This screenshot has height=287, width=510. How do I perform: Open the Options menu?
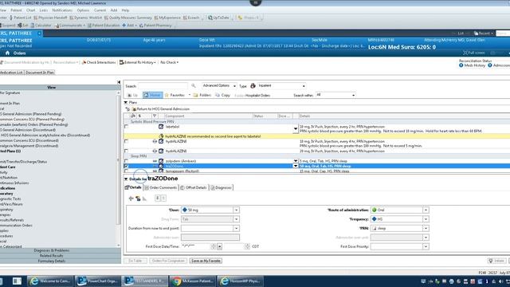(x=83, y=10)
